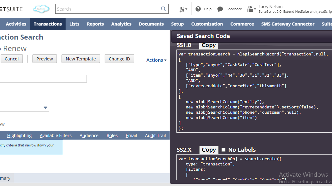This screenshot has width=332, height=186.
Task: Click the New Template button
Action: click(x=81, y=59)
